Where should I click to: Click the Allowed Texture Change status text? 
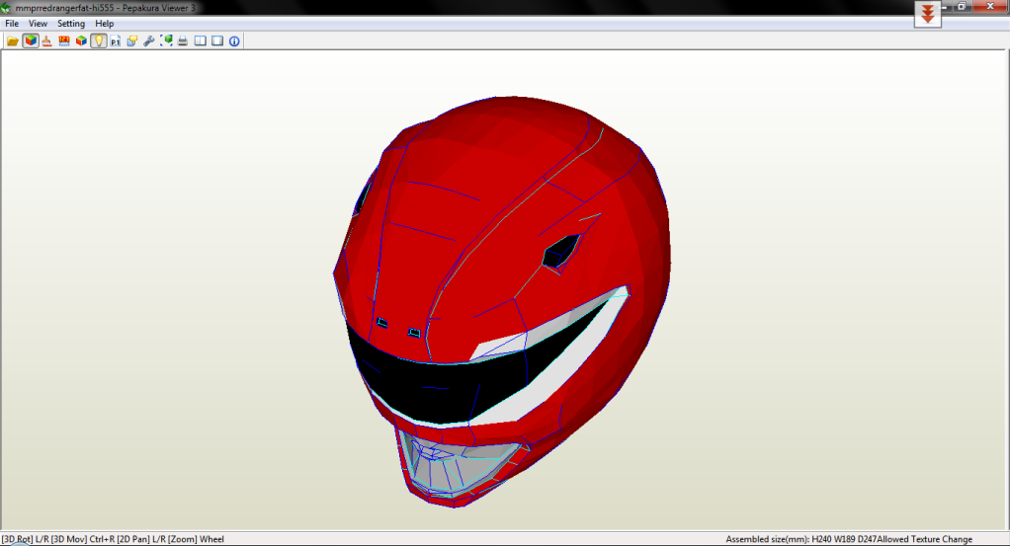(924, 539)
